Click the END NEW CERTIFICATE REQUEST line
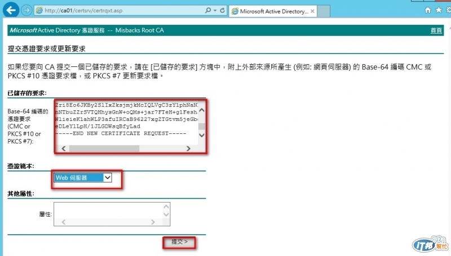 pos(121,133)
